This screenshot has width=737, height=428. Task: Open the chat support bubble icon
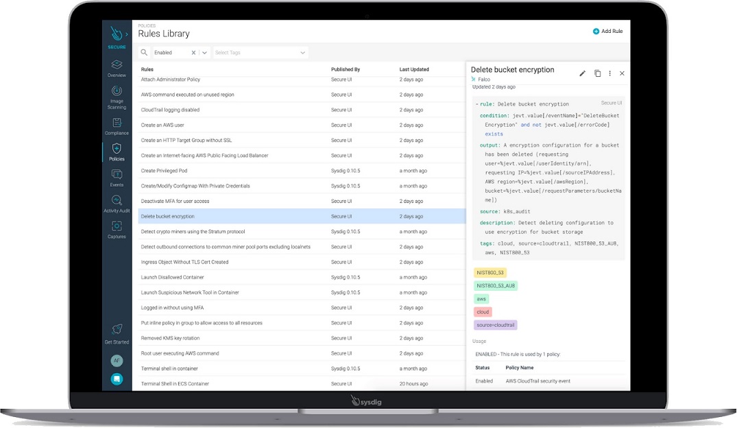click(x=117, y=379)
